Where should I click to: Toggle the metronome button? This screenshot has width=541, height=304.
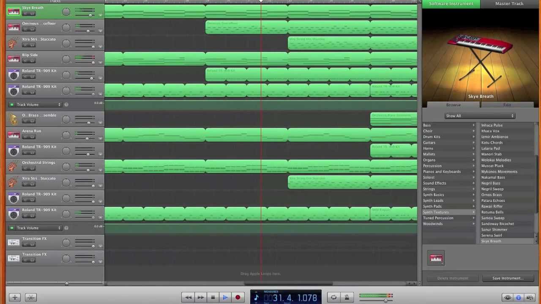click(x=347, y=298)
